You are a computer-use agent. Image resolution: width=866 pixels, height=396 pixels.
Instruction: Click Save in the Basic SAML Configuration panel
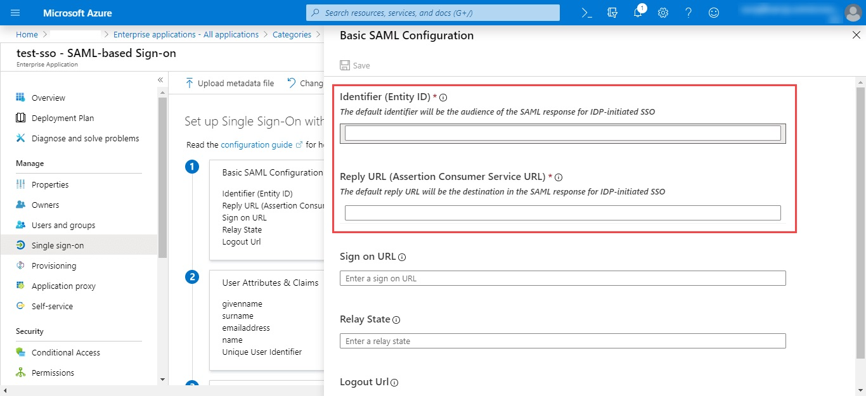(355, 65)
